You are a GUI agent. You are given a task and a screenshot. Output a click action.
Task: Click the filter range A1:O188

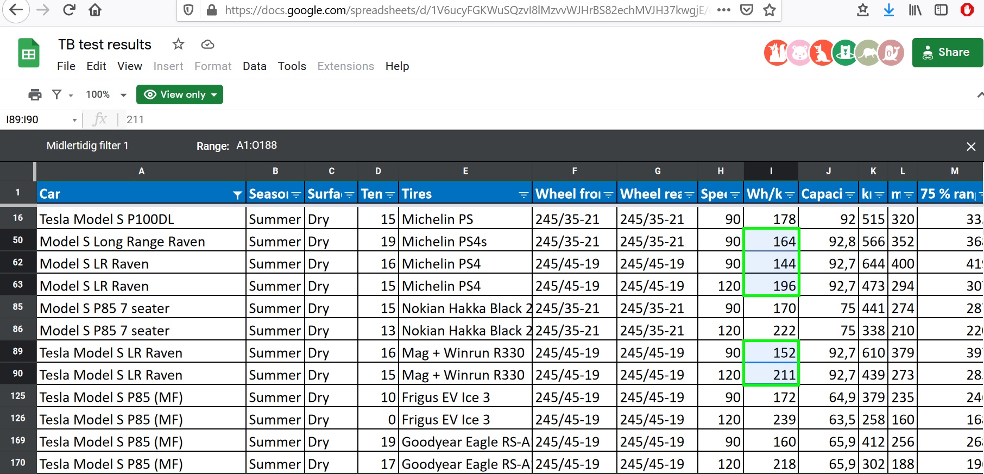click(x=257, y=146)
